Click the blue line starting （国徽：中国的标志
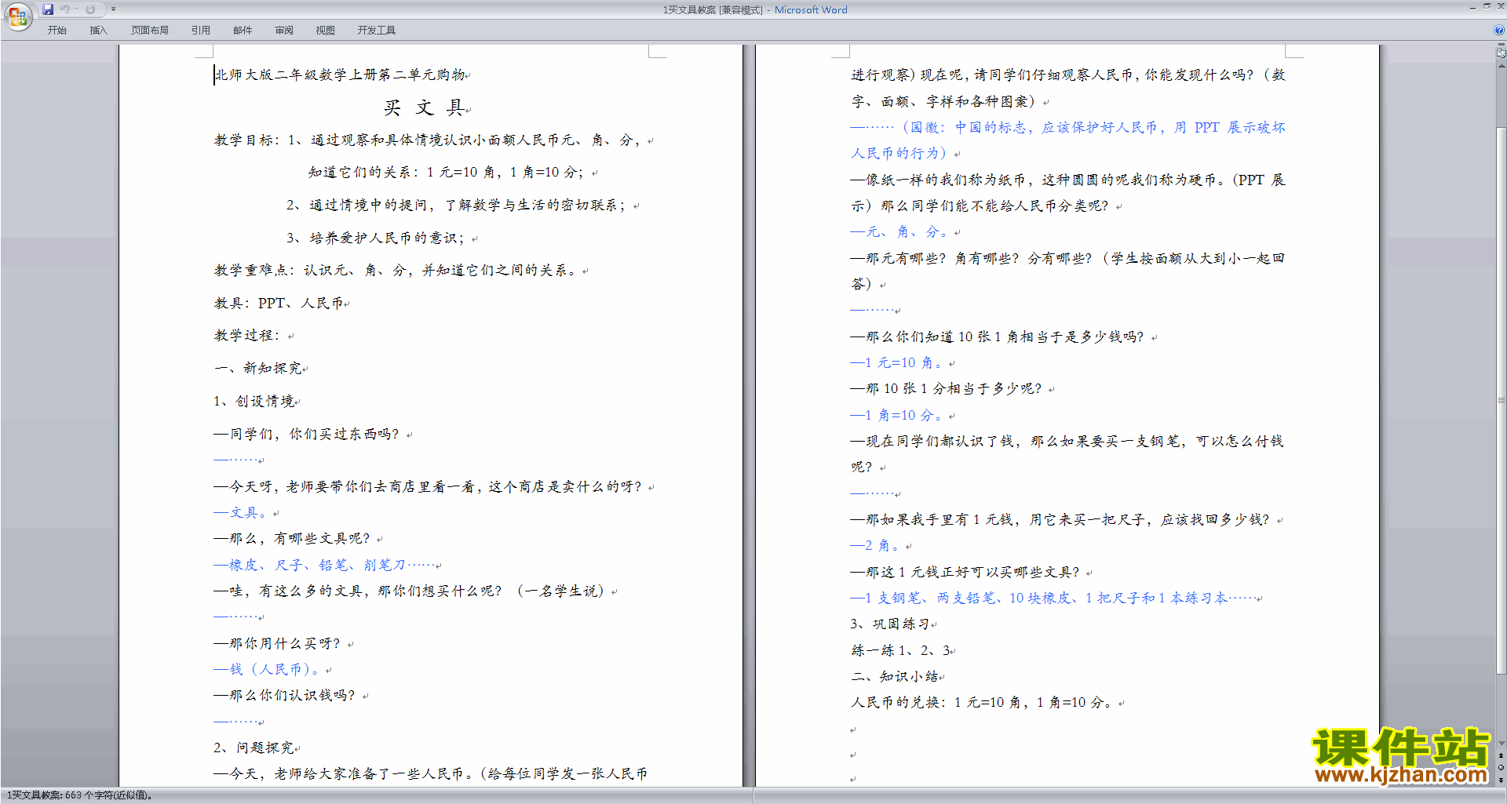Viewport: 1507px width, 804px height. (x=1068, y=140)
